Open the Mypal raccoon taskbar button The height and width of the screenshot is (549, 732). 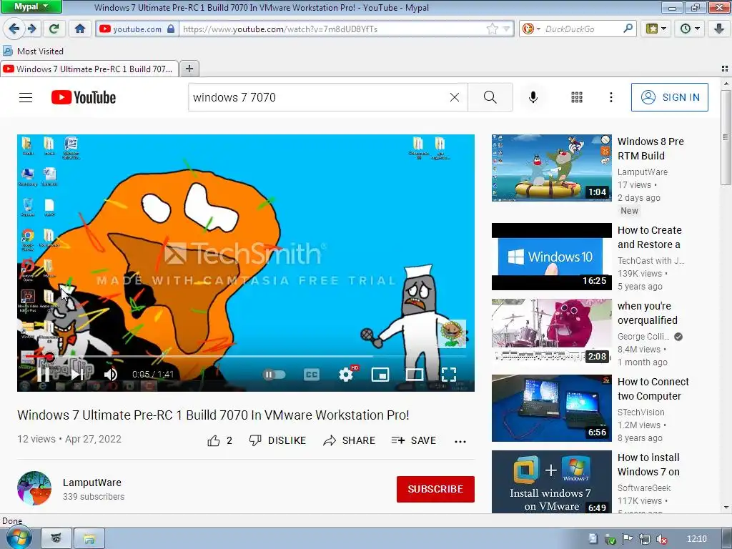click(x=56, y=538)
